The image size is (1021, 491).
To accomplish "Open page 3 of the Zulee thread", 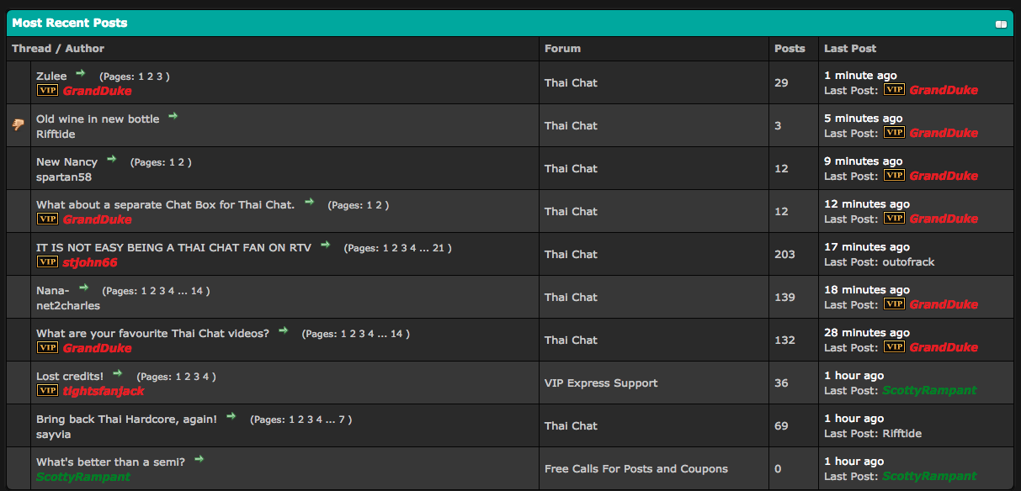I will pyautogui.click(x=159, y=77).
